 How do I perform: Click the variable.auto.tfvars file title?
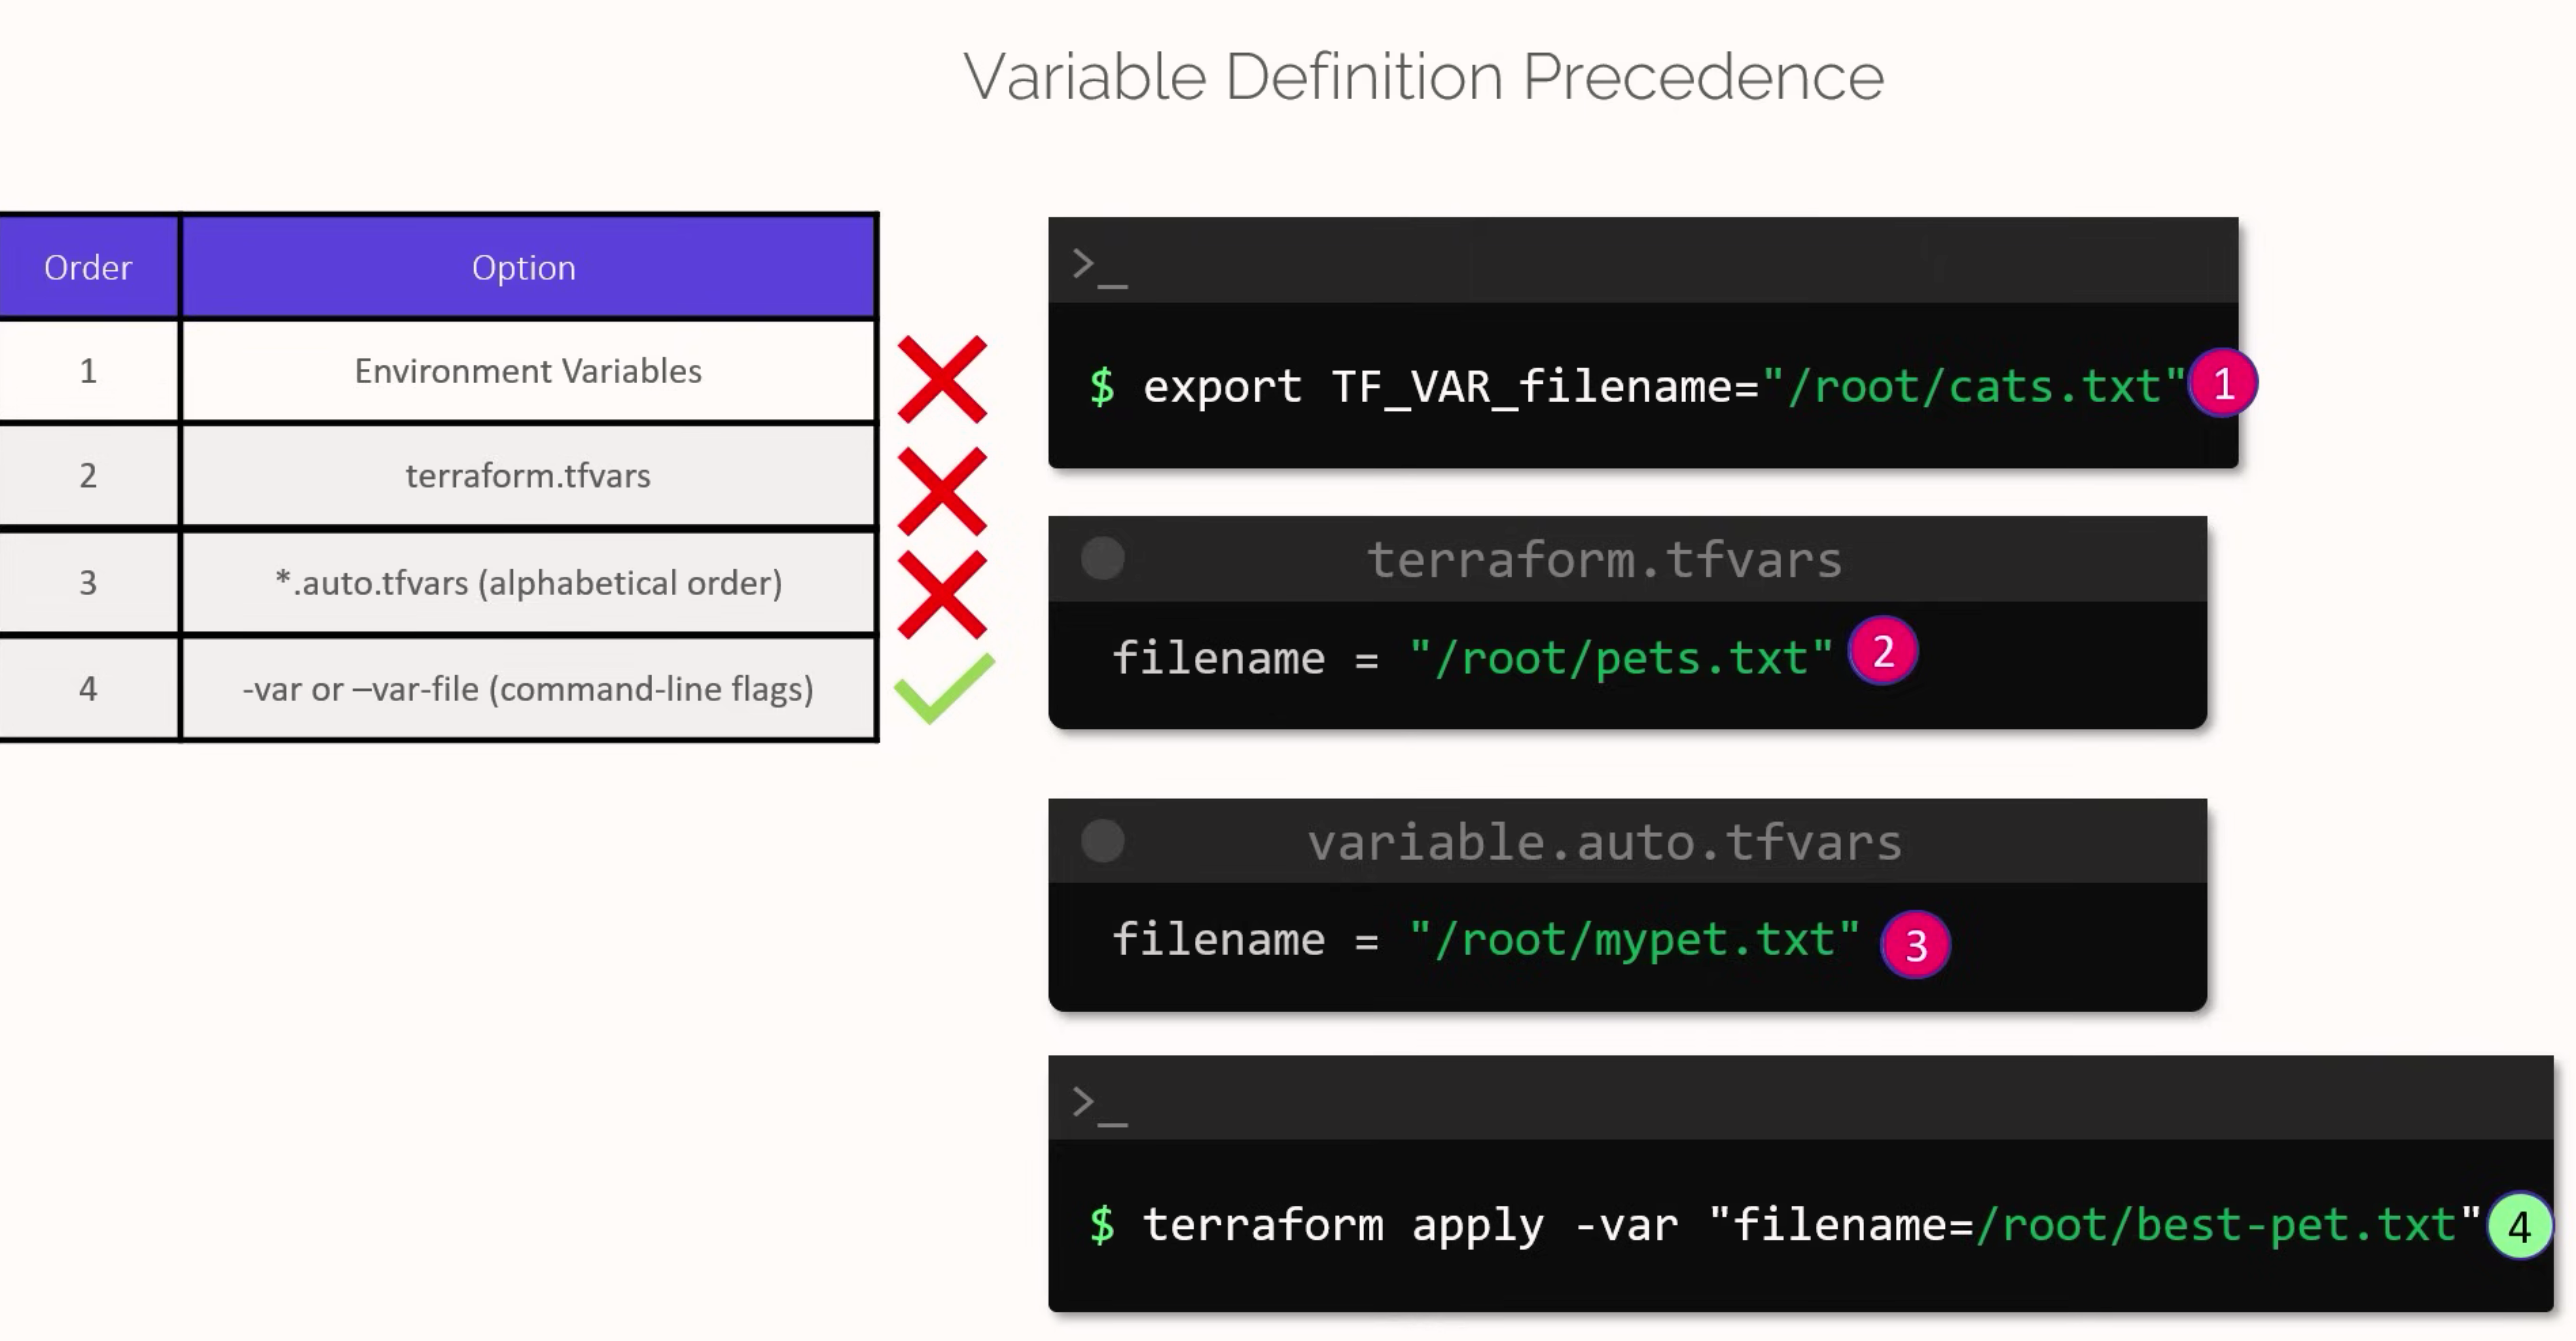pos(1604,842)
